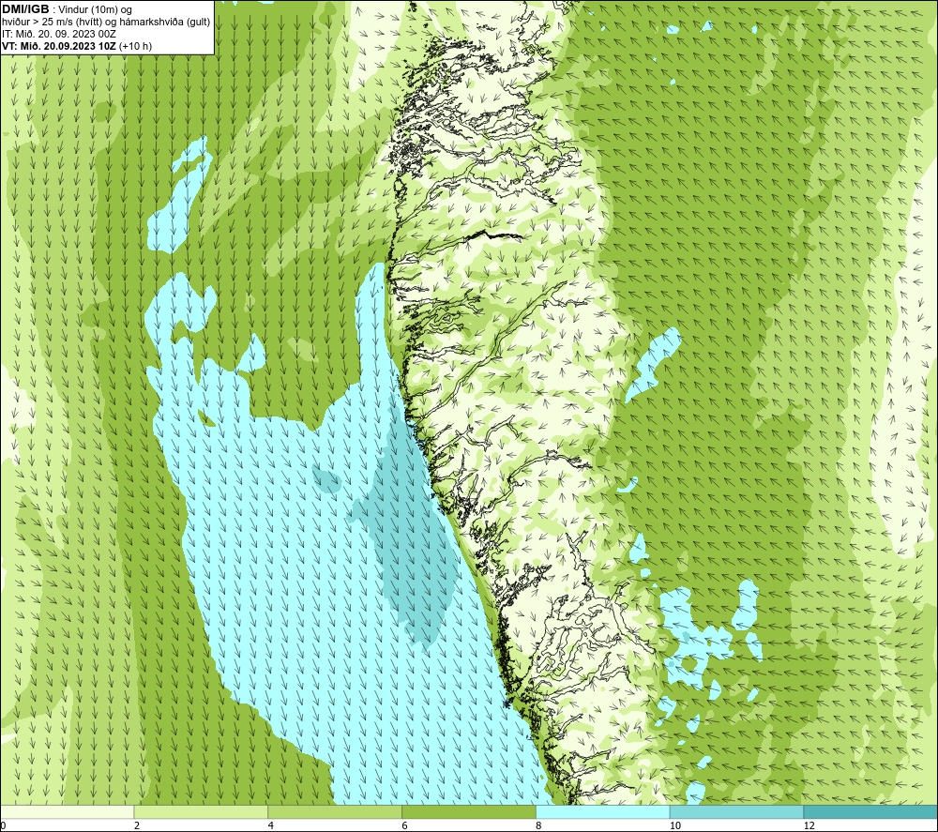The height and width of the screenshot is (832, 938).
Task: Click the 8–10 m/s light cyan legend swatch
Action: 603,811
